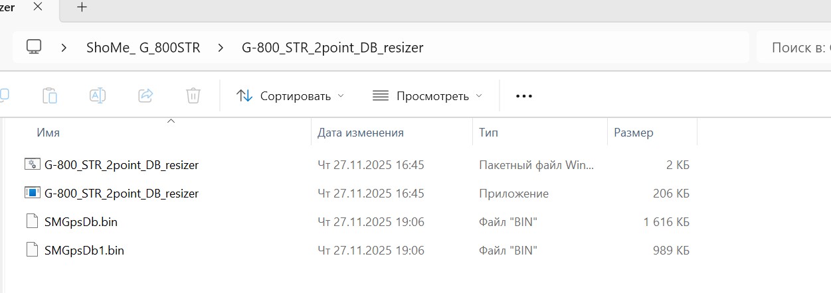Open a new tab with plus button
831x293 pixels.
click(82, 7)
